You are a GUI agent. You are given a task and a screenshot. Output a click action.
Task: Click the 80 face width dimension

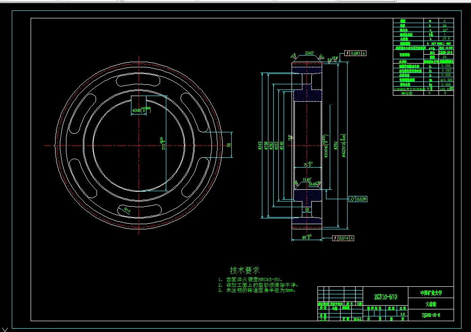click(307, 237)
